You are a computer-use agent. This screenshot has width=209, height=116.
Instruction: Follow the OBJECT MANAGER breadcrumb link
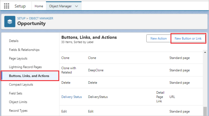coord(41,18)
